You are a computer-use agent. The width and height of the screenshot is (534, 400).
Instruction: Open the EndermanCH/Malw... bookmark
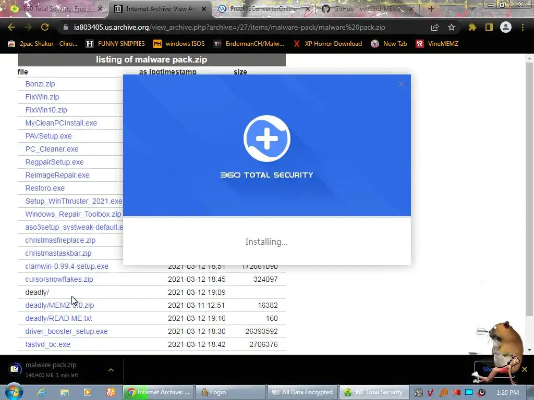(x=249, y=44)
